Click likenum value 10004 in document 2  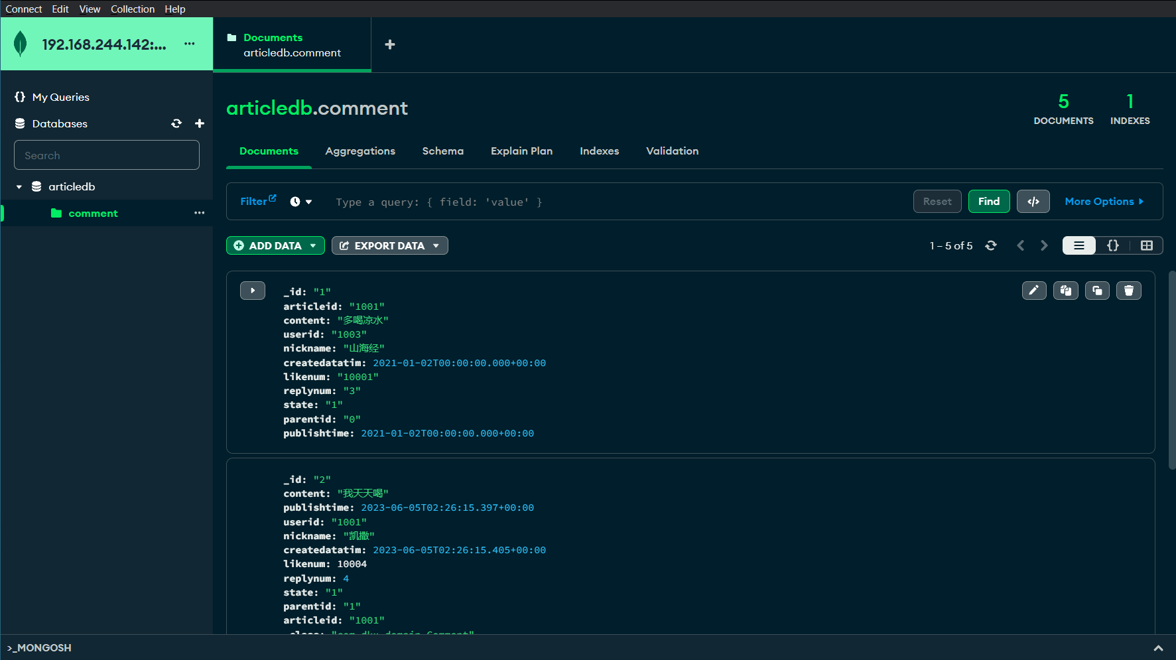click(352, 564)
